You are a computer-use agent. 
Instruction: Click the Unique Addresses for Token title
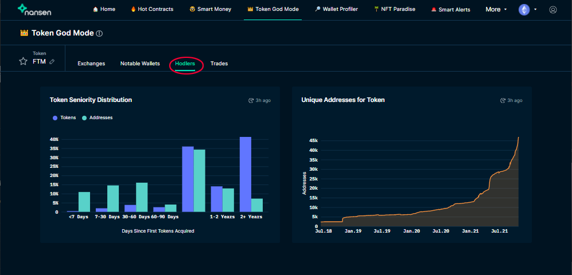click(343, 100)
